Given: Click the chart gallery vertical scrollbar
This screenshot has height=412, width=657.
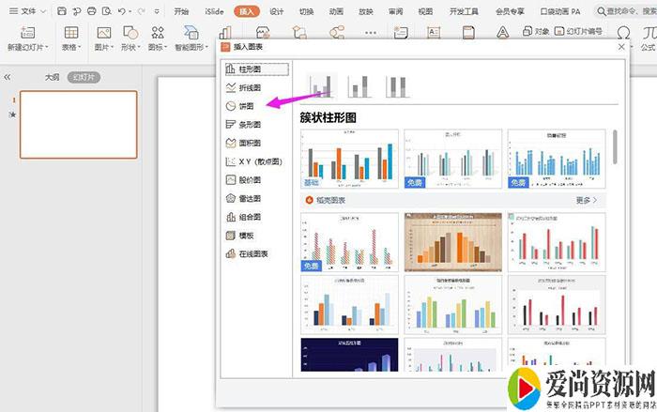Looking at the screenshot, I should click(x=615, y=146).
